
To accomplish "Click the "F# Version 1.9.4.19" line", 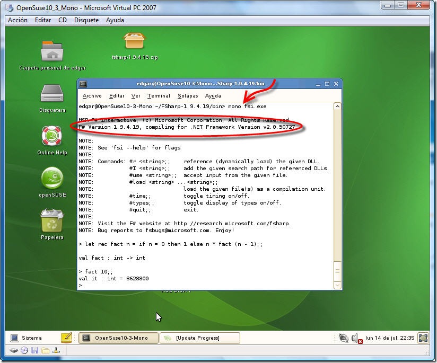I will 187,127.
